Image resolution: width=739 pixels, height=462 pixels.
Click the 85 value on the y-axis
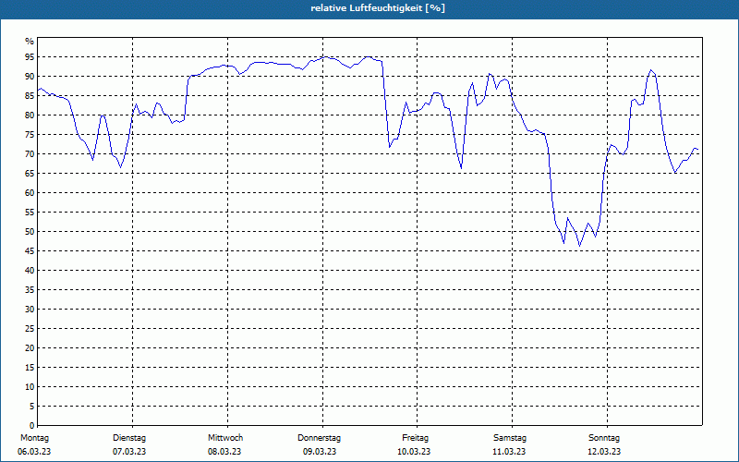click(x=30, y=96)
